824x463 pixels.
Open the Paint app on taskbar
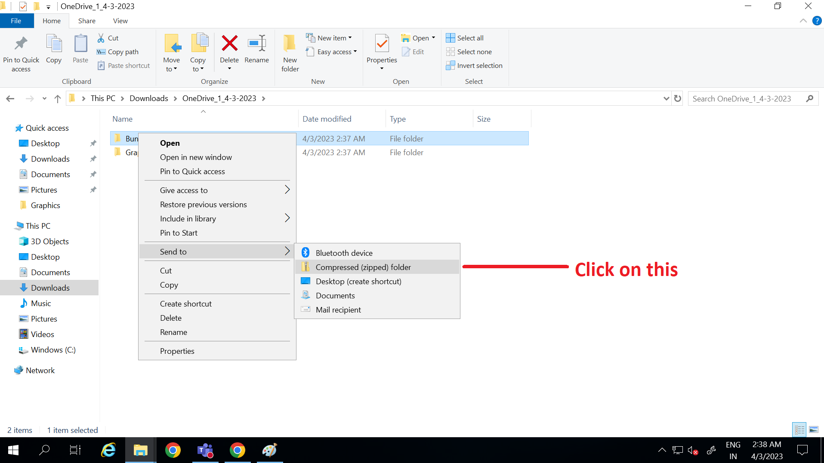(x=270, y=450)
